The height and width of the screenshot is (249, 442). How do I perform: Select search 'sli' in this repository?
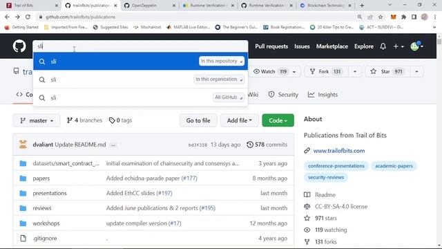(x=140, y=62)
